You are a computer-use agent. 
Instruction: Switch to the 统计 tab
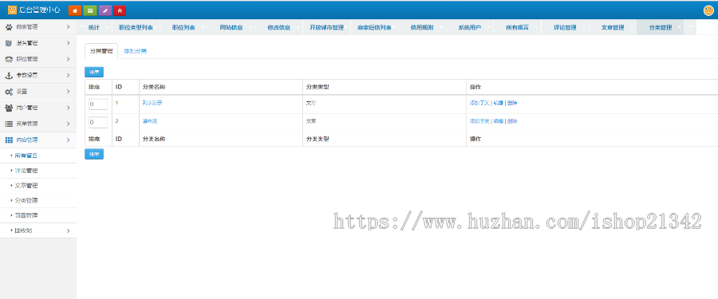[x=93, y=27]
